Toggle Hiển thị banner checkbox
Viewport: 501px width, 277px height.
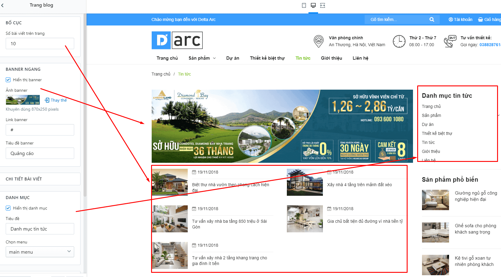[x=8, y=80]
